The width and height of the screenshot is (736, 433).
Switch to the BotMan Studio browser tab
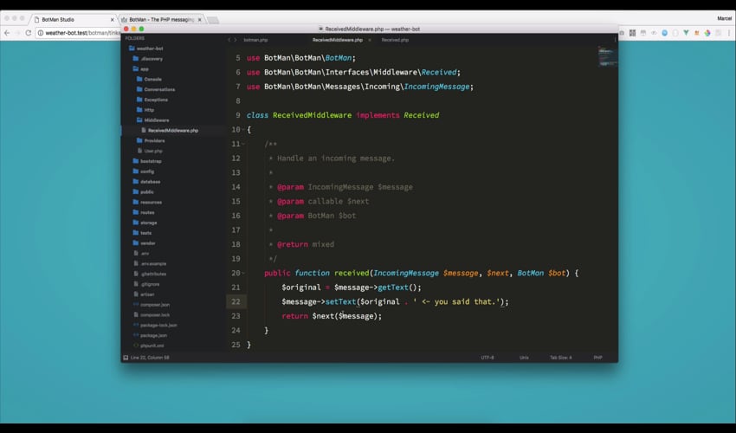coord(74,20)
